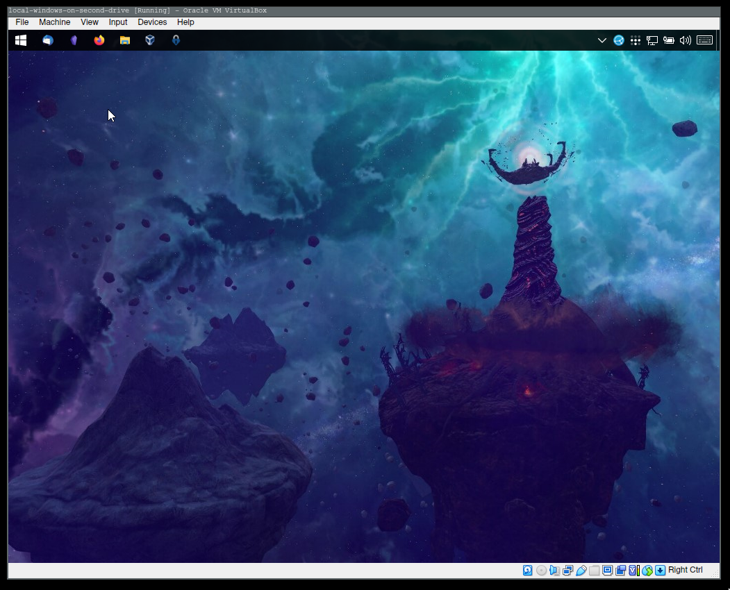Open Obsidian purple crystal taskbar icon
The width and height of the screenshot is (730, 590).
click(x=74, y=40)
